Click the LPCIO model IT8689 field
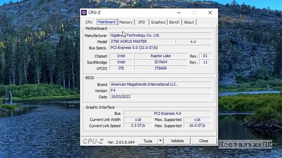282x158 pixels. pos(160,68)
